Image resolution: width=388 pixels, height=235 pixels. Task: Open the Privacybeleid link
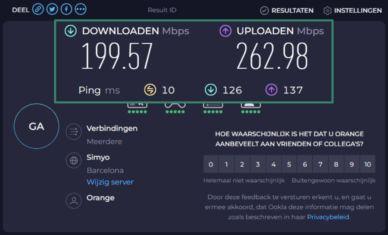[x=327, y=217]
